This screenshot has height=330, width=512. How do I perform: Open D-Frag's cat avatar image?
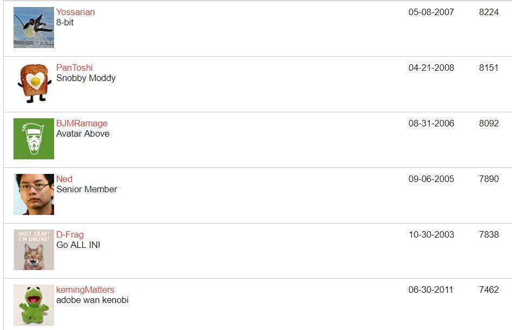[x=34, y=250]
